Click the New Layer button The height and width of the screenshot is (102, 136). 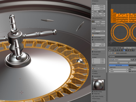tap(98, 24)
